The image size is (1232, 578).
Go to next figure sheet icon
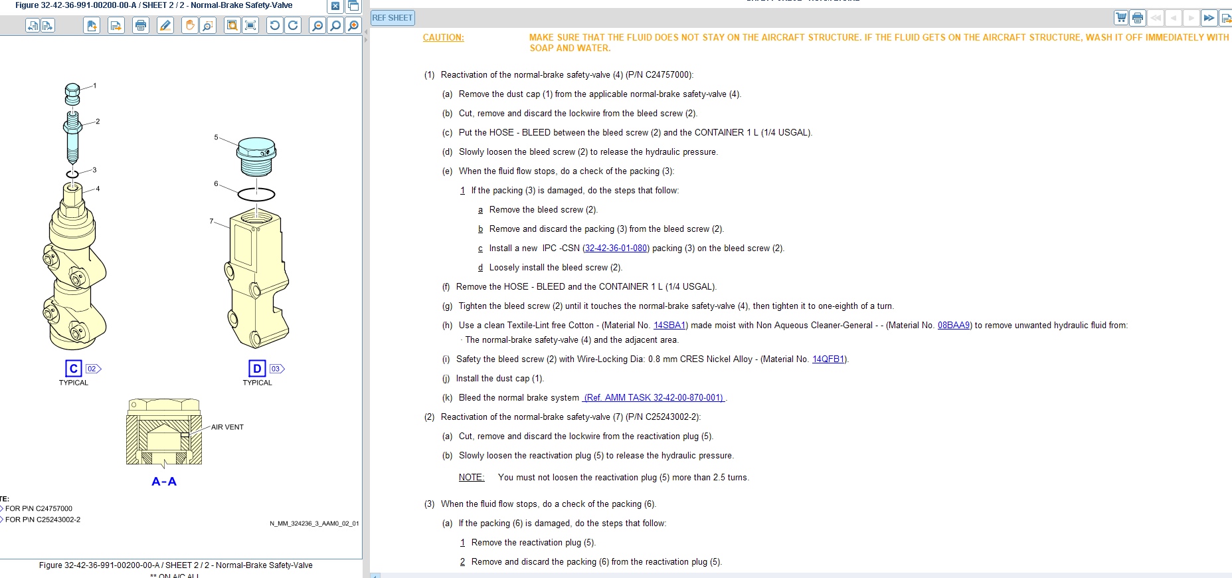(48, 26)
